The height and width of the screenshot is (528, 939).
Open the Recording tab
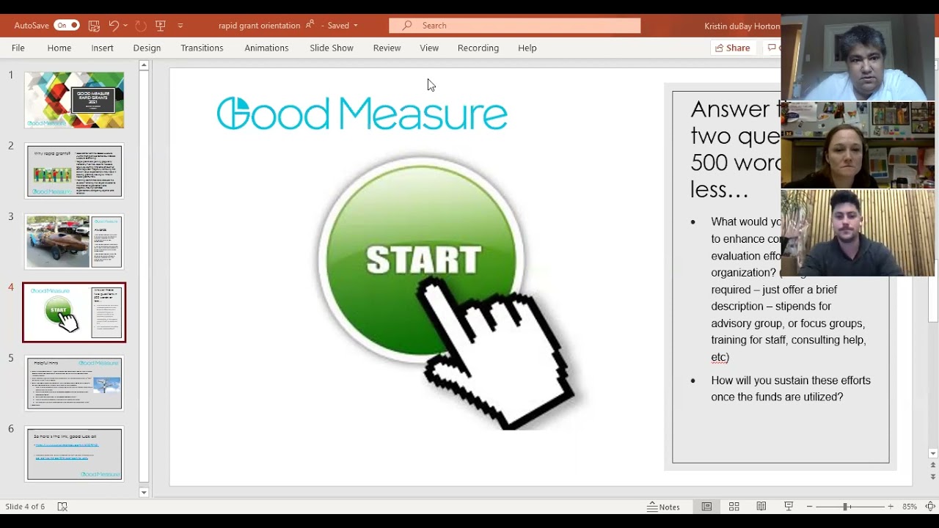tap(478, 48)
